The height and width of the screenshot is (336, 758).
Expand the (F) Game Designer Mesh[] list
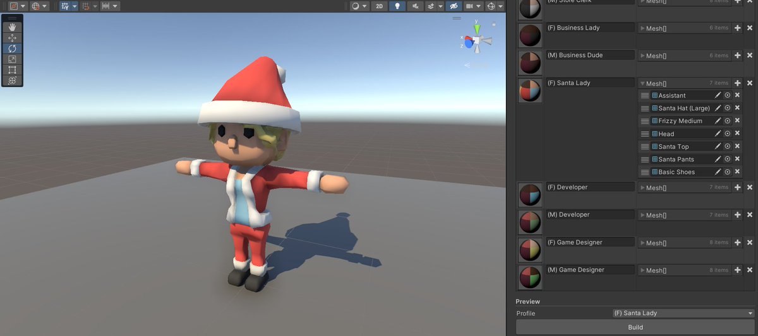point(642,243)
